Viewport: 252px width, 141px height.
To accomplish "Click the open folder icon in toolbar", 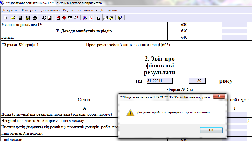I will click(x=12, y=18).
